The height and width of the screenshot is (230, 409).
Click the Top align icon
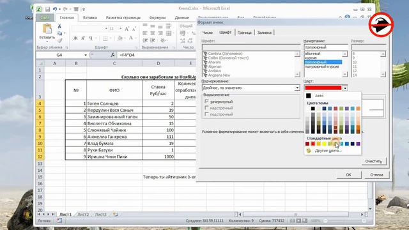point(145,26)
